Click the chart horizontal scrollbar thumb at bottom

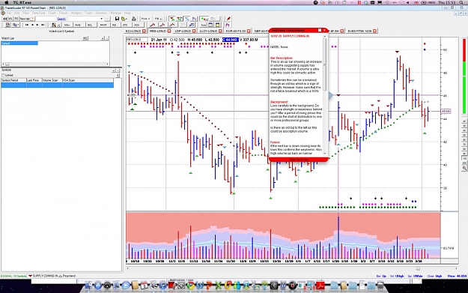click(418, 268)
